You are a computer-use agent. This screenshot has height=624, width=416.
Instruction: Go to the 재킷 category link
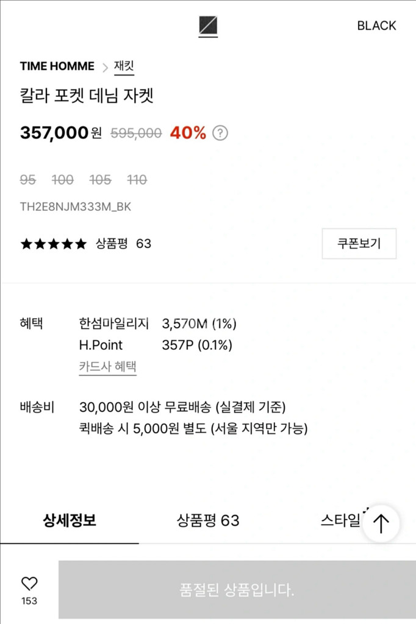(x=124, y=66)
